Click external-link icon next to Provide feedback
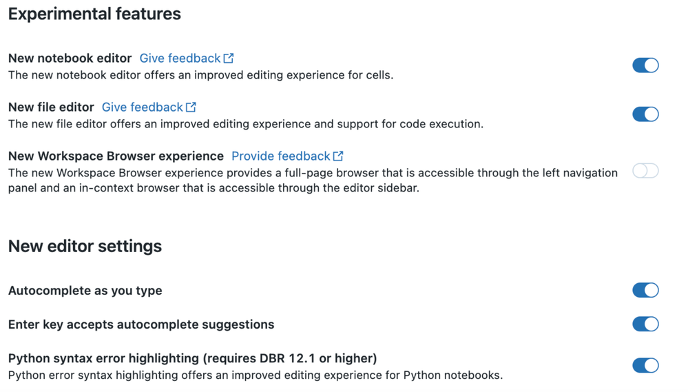688x392 pixels. click(338, 156)
